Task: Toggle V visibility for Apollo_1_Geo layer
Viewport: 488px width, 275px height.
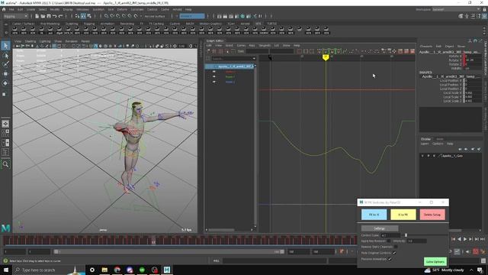Action: [422, 156]
